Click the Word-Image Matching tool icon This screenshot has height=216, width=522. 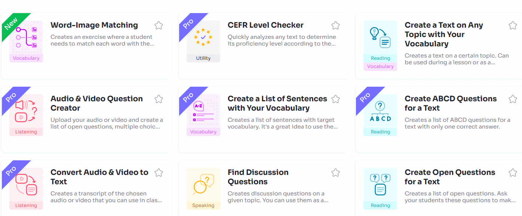pos(26,37)
